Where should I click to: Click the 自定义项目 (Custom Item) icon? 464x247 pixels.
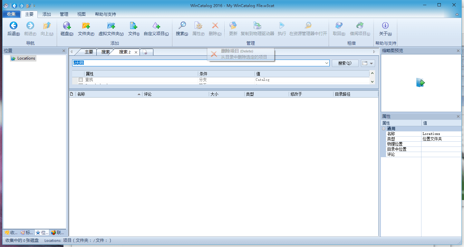[156, 28]
